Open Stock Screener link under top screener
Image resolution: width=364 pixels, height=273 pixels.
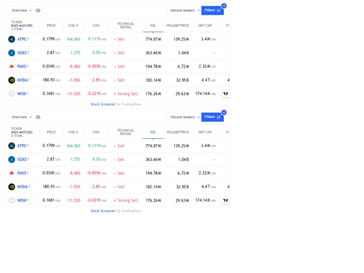pyautogui.click(x=103, y=104)
